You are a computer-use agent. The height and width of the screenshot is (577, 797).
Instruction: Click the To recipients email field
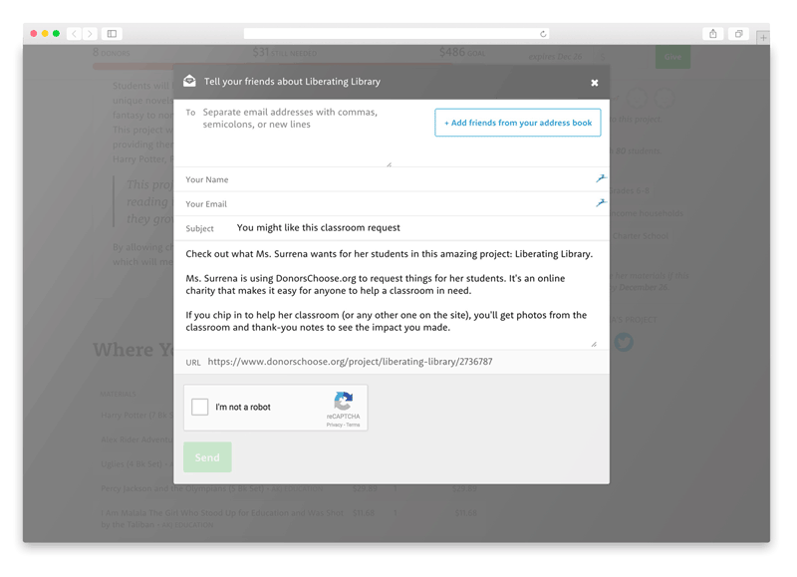[296, 134]
